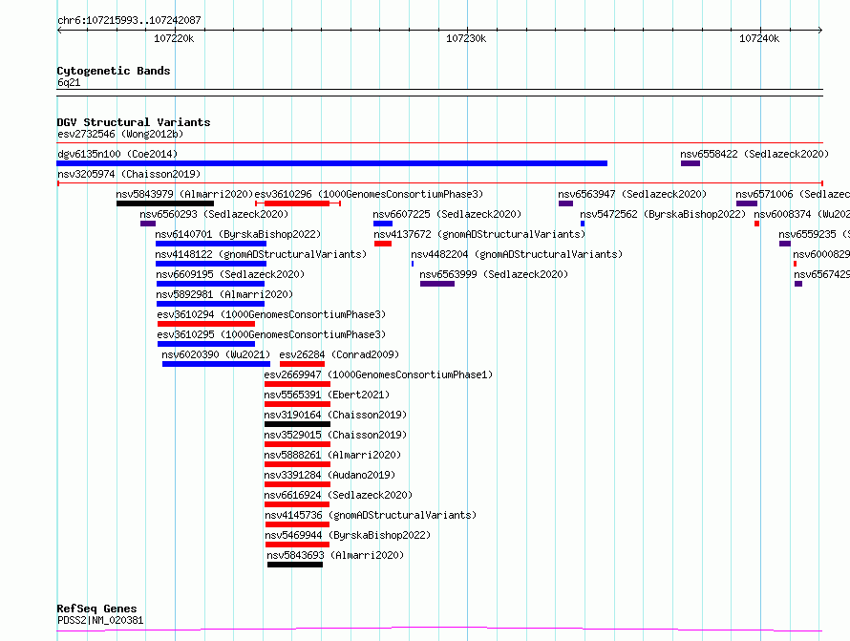This screenshot has width=850, height=641.
Task: Select the nsv5892981 blue variant bar
Action: [x=210, y=304]
